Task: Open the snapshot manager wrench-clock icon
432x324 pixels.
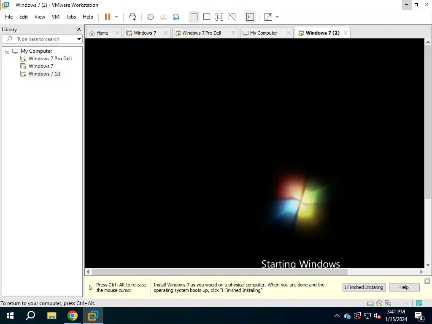Action: coord(176,17)
